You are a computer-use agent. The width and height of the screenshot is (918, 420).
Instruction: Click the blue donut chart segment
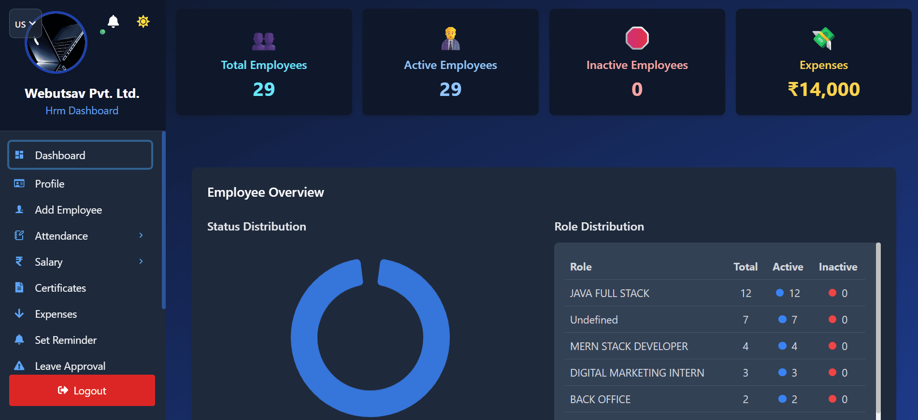coord(304,338)
